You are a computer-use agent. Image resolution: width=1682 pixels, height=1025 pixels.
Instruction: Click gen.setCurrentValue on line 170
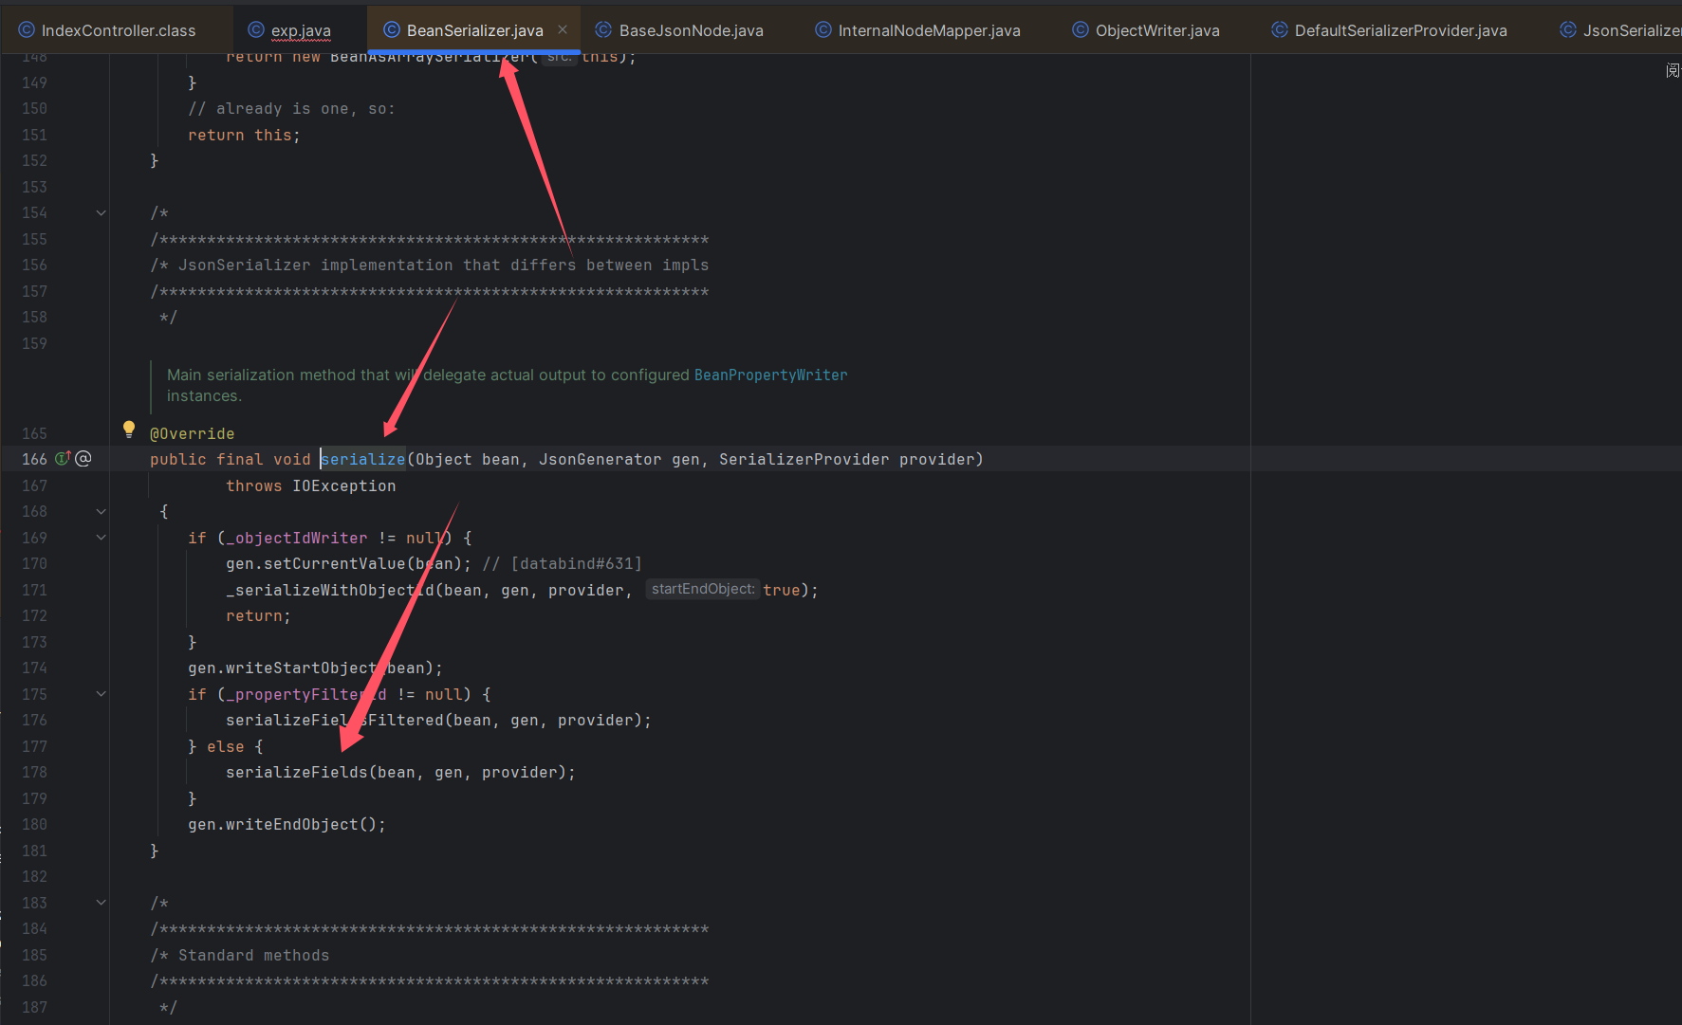click(316, 564)
